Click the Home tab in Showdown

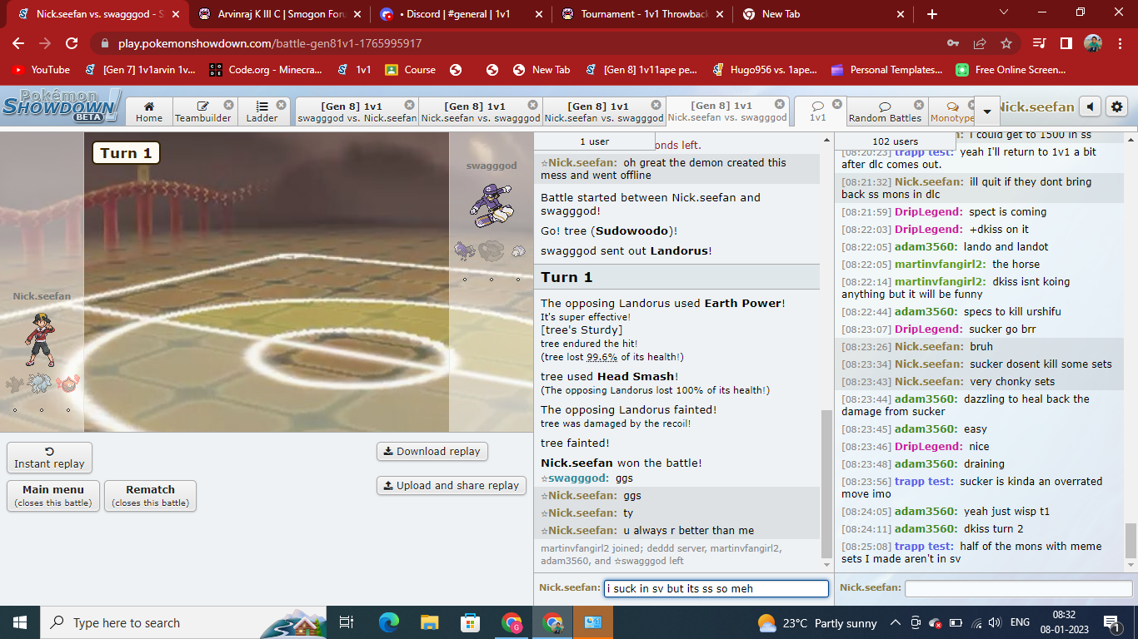click(149, 111)
